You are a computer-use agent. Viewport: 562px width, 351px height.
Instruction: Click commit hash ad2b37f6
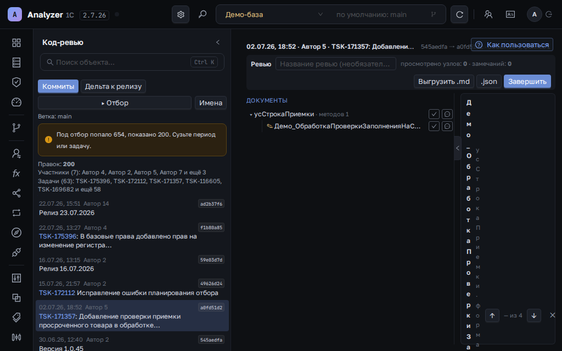211,204
